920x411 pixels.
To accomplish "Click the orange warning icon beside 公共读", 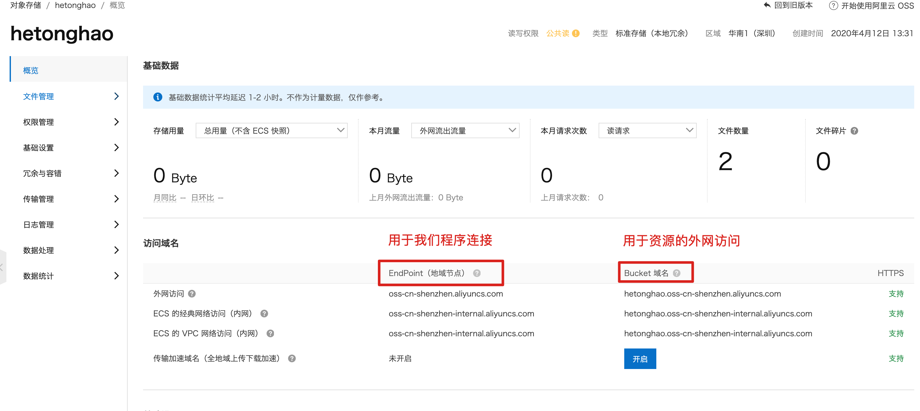I will 576,33.
